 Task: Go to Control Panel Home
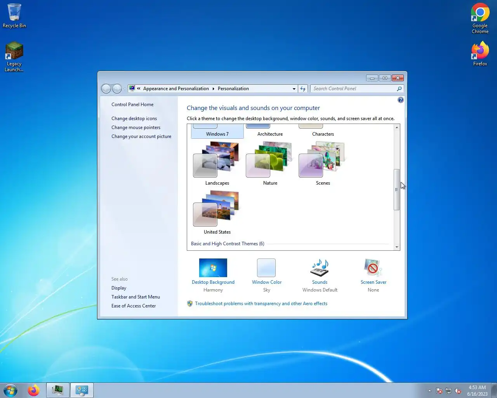point(132,105)
